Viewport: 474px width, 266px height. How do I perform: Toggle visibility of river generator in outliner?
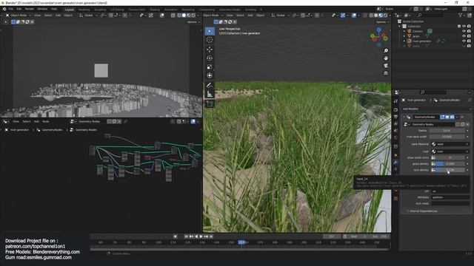(x=464, y=41)
